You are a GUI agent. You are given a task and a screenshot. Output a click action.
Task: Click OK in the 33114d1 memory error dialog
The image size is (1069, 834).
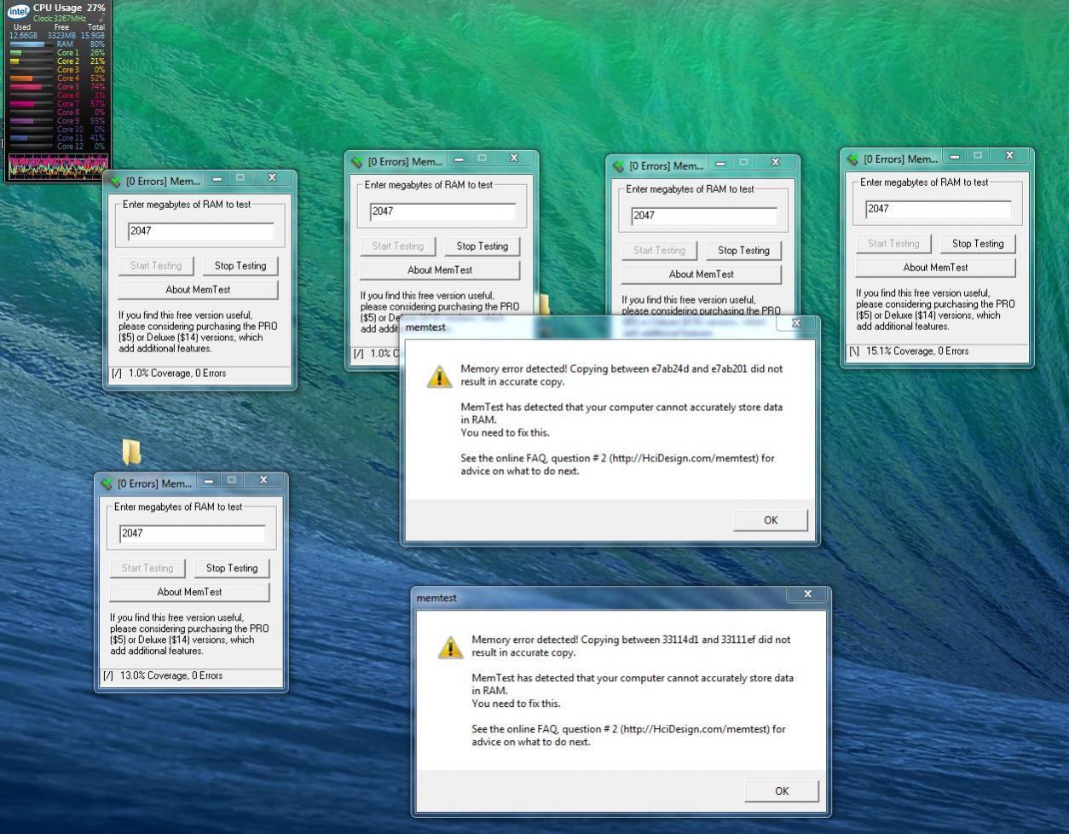(782, 791)
